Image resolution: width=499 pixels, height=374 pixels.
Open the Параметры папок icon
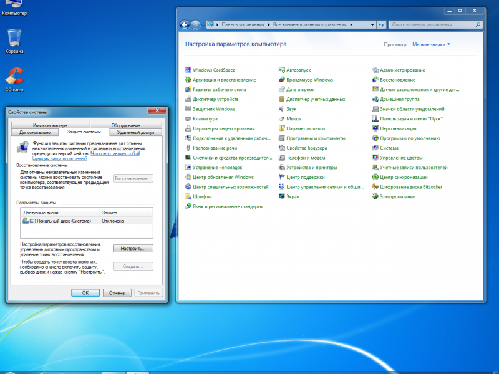[x=282, y=128]
